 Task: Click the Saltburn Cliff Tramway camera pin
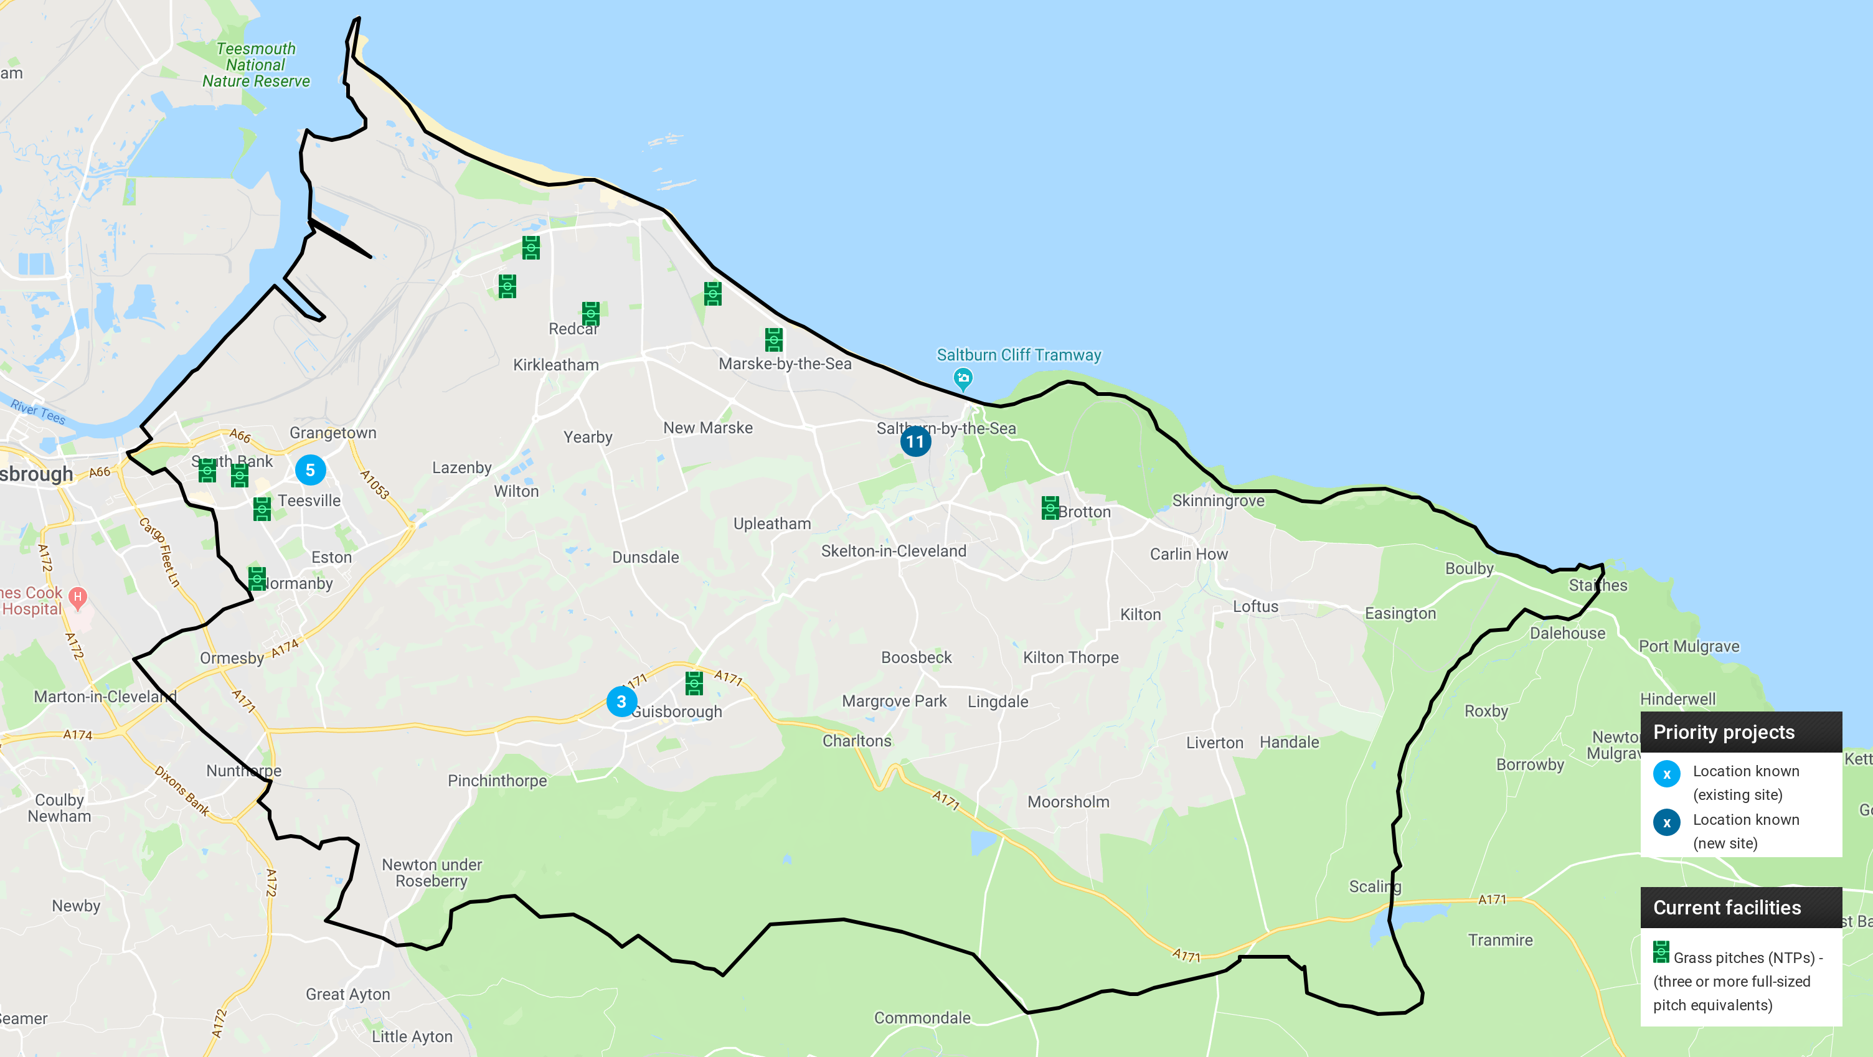(x=963, y=378)
